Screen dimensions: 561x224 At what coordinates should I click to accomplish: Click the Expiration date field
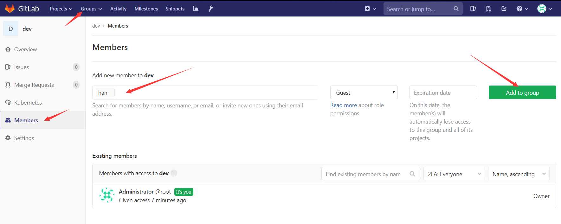[443, 93]
